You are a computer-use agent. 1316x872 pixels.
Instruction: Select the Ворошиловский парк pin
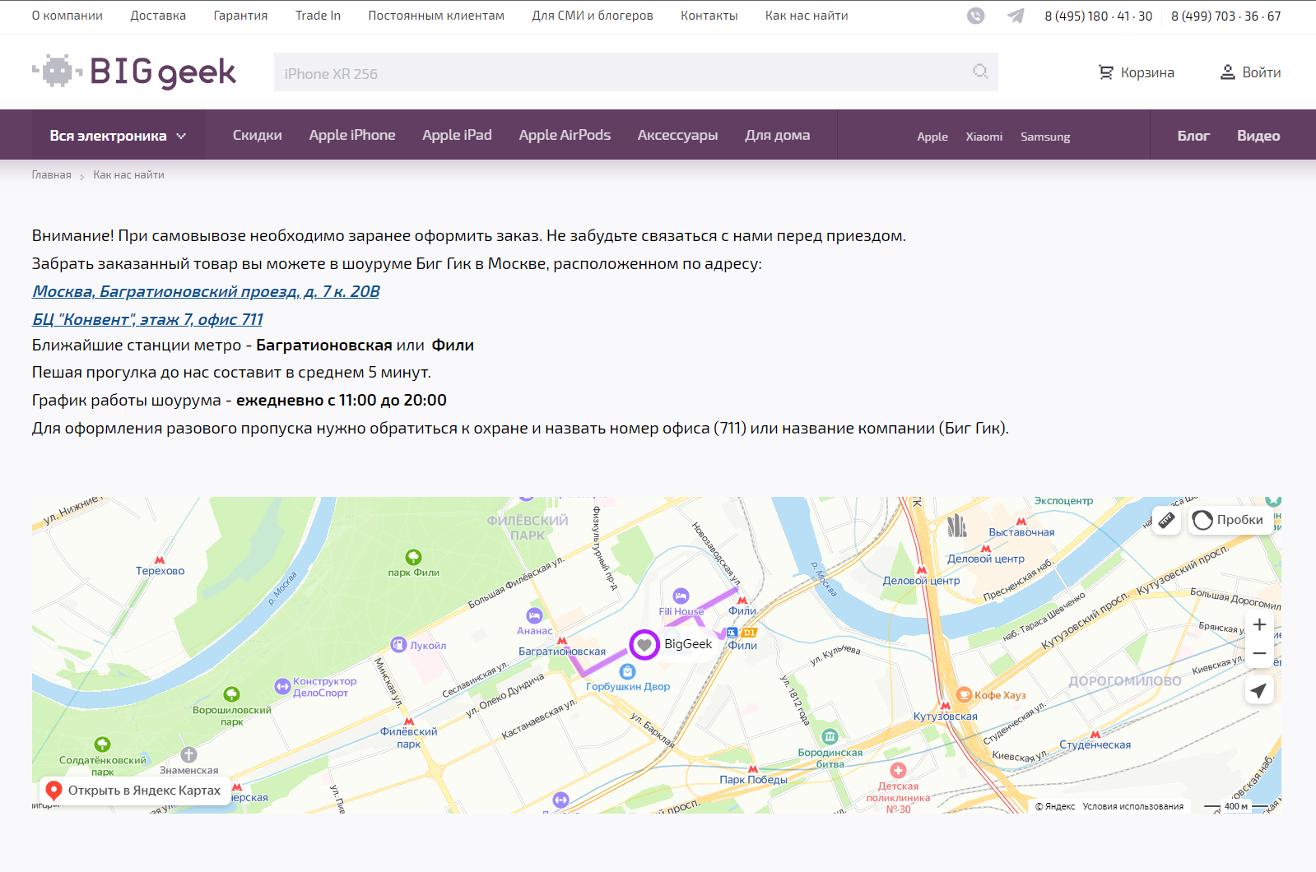click(x=231, y=695)
